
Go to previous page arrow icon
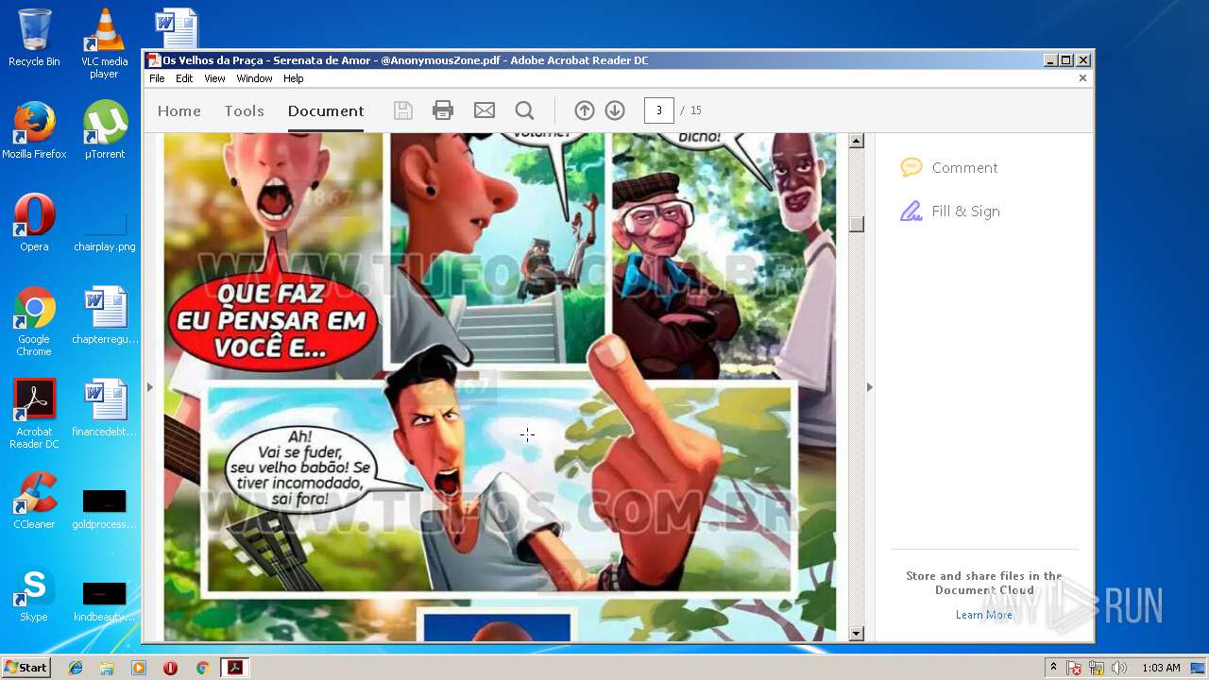(585, 110)
